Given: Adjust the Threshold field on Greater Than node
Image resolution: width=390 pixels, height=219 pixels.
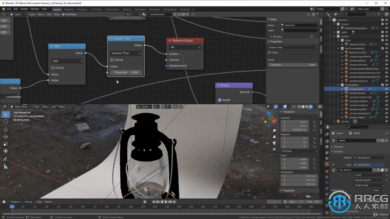Looking at the screenshot, I should tap(126, 72).
